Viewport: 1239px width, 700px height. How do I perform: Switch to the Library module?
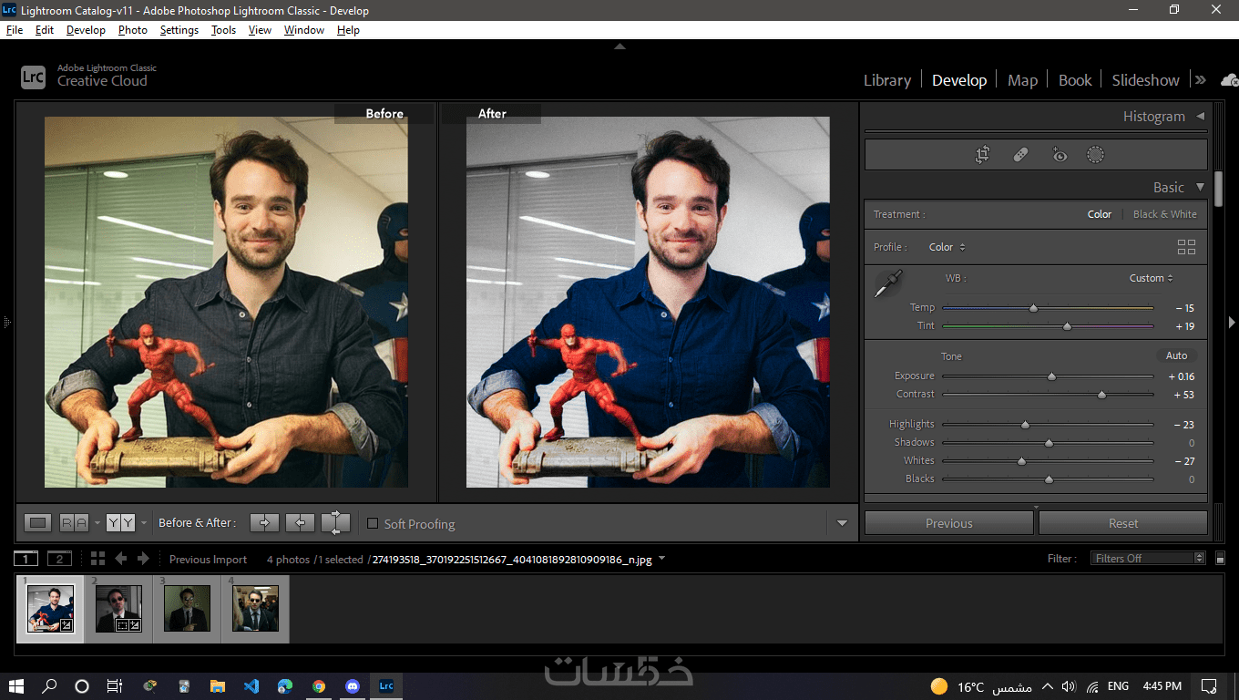pos(887,80)
